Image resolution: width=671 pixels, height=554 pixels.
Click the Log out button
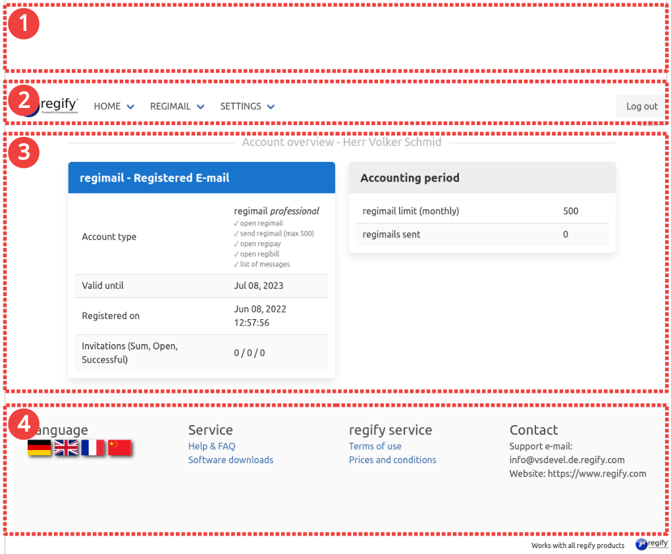click(641, 106)
